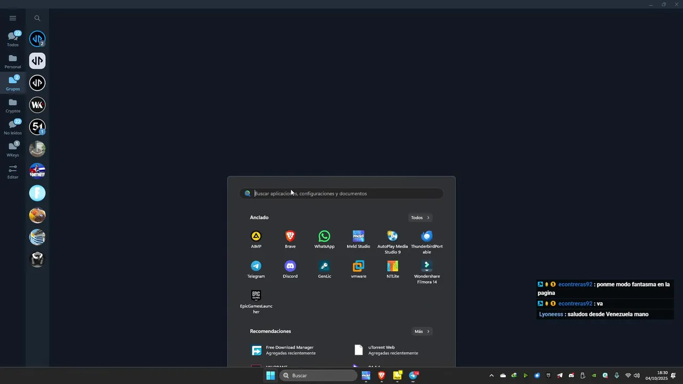Launch Telegram from pinned apps
The image size is (683, 384).
click(256, 269)
